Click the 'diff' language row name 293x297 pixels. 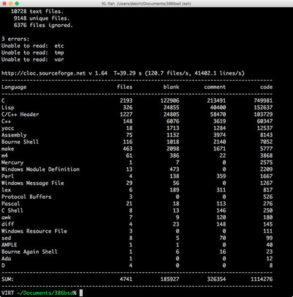click(8, 224)
